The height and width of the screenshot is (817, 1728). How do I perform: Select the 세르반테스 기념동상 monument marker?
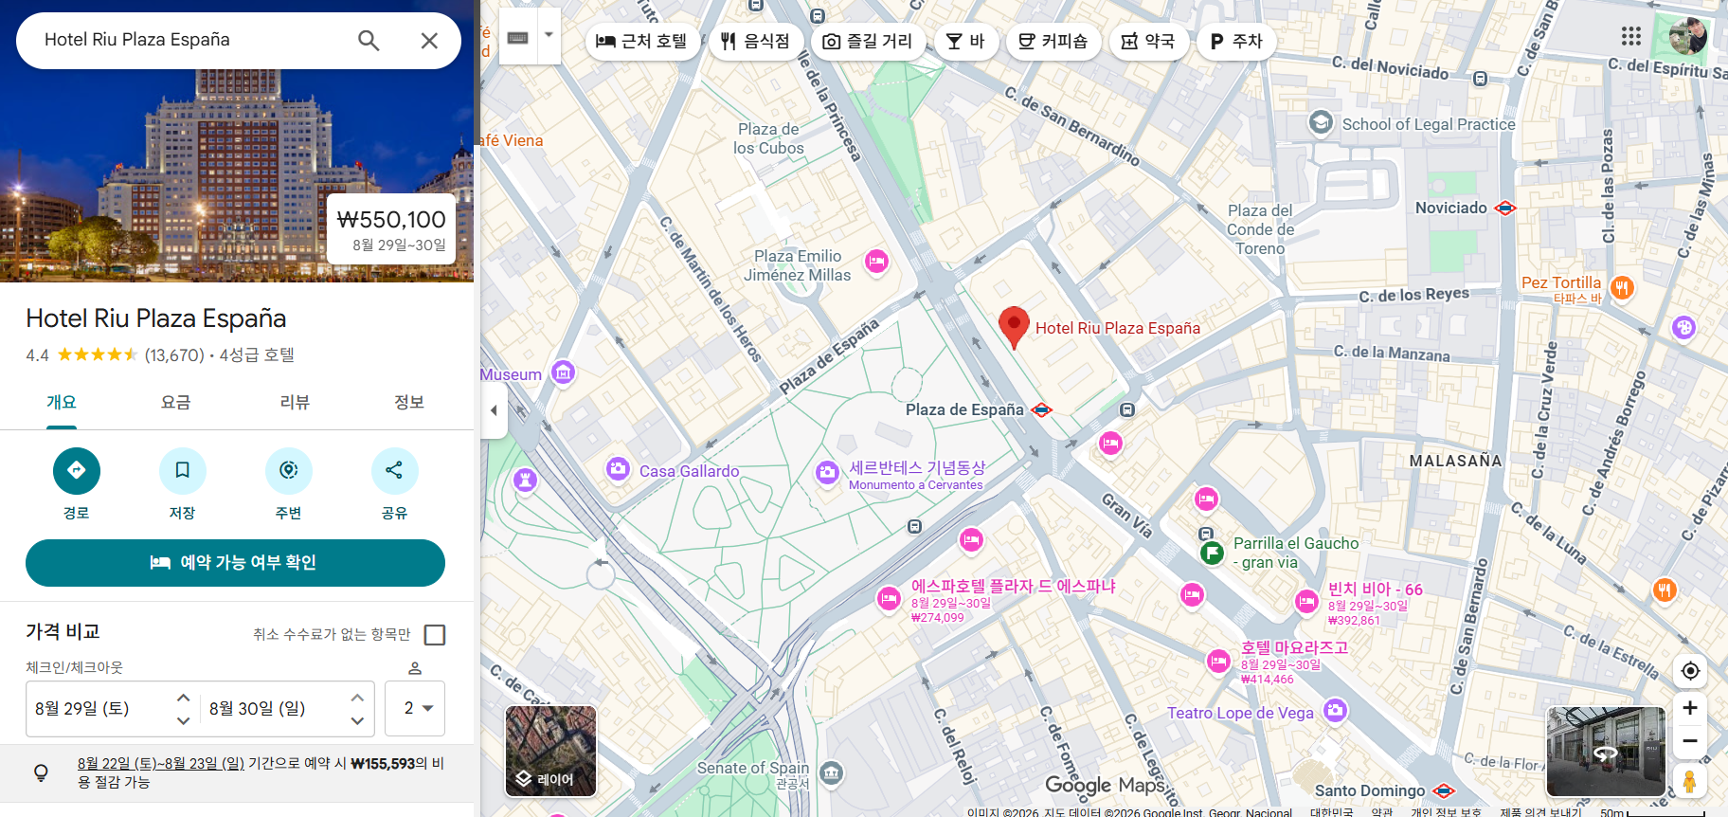tap(827, 472)
